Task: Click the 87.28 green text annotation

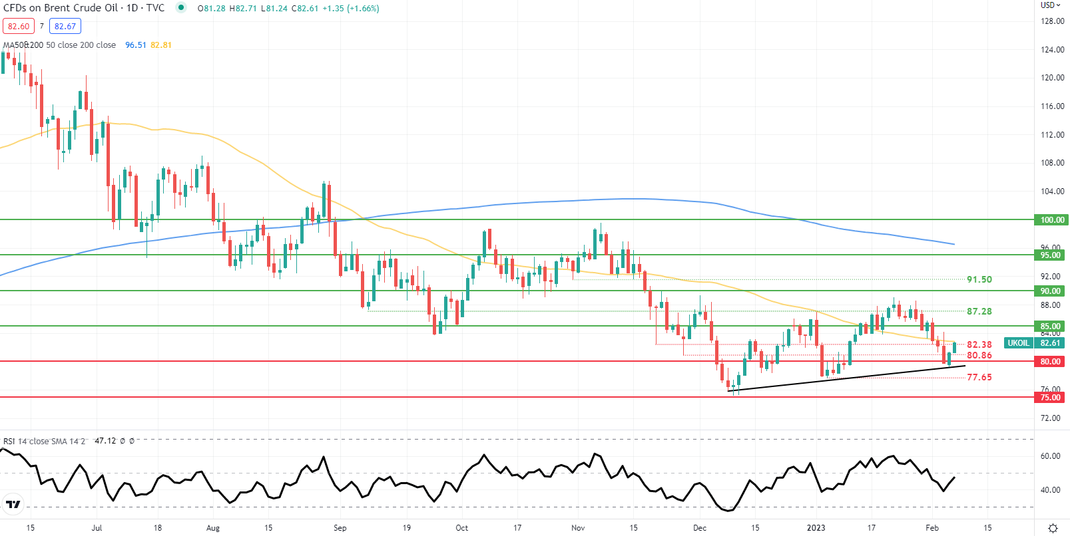Action: pos(979,311)
